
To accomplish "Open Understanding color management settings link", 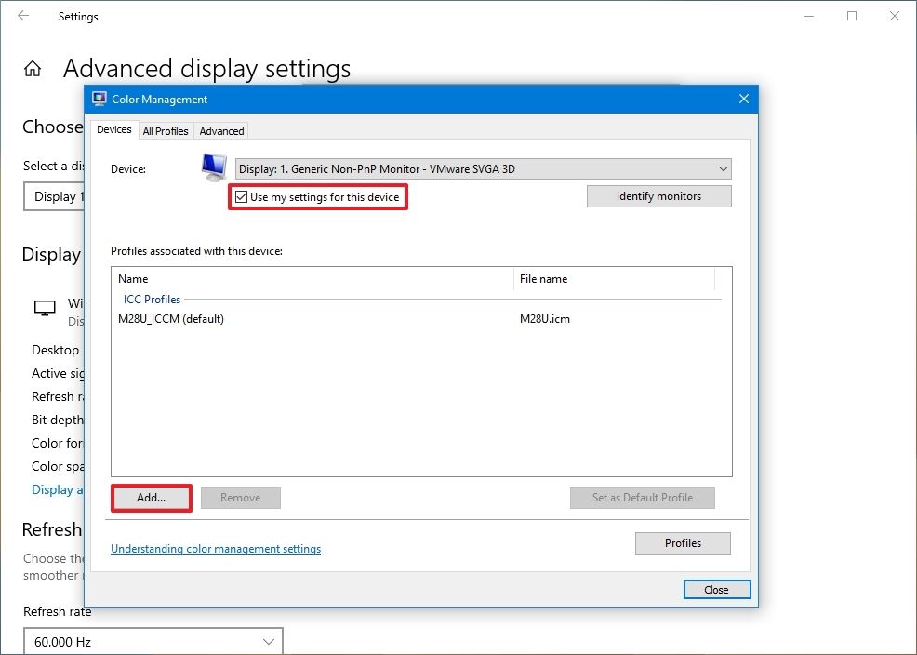I will click(x=215, y=549).
